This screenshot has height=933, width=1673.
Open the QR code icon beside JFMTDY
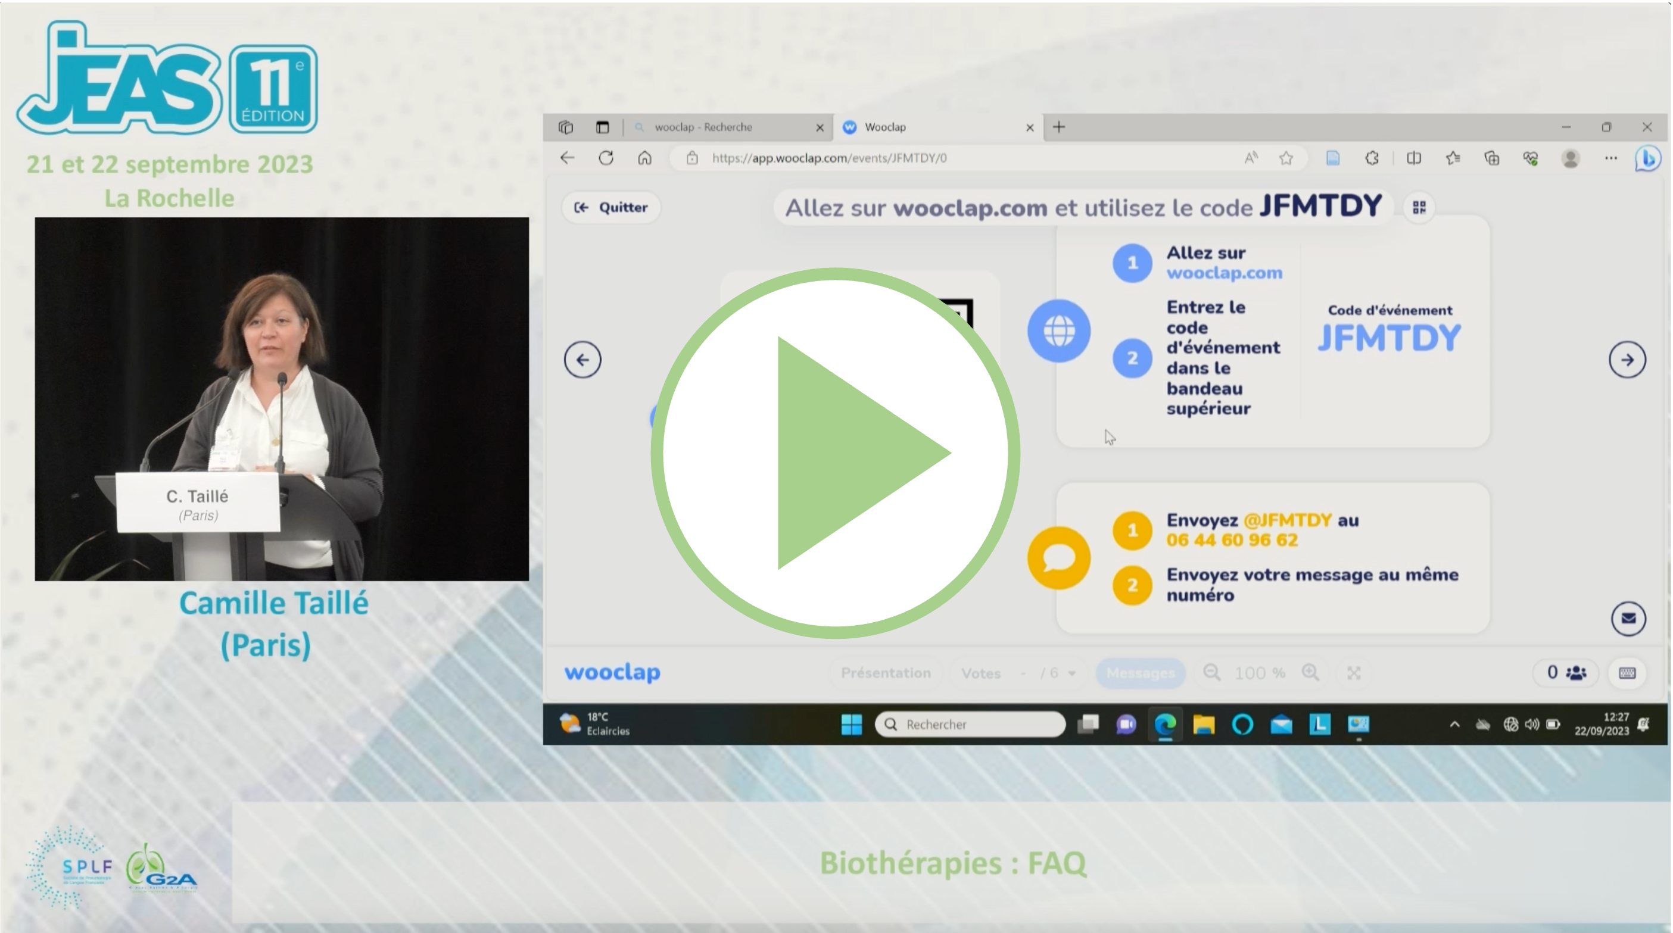tap(1419, 207)
